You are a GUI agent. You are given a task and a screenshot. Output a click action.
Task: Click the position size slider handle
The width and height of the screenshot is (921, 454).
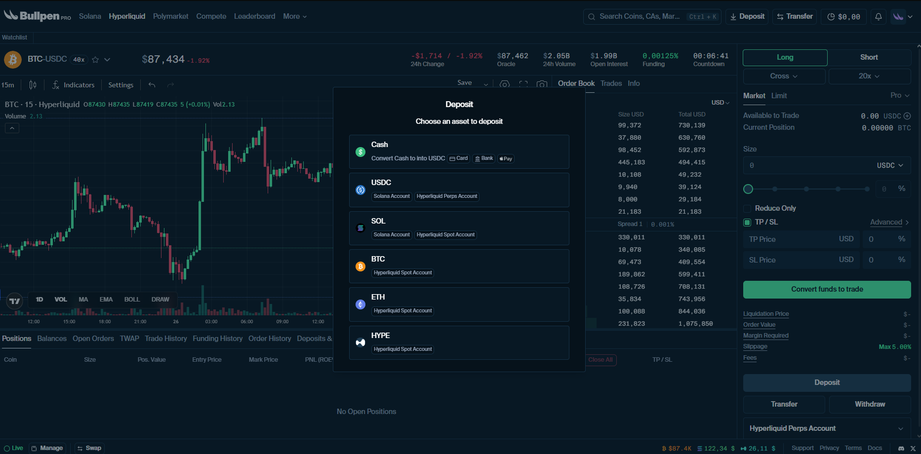pos(748,189)
